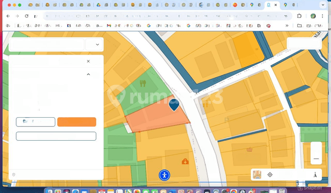
Task: Click the orange medical kit map icon
Action: [185, 161]
